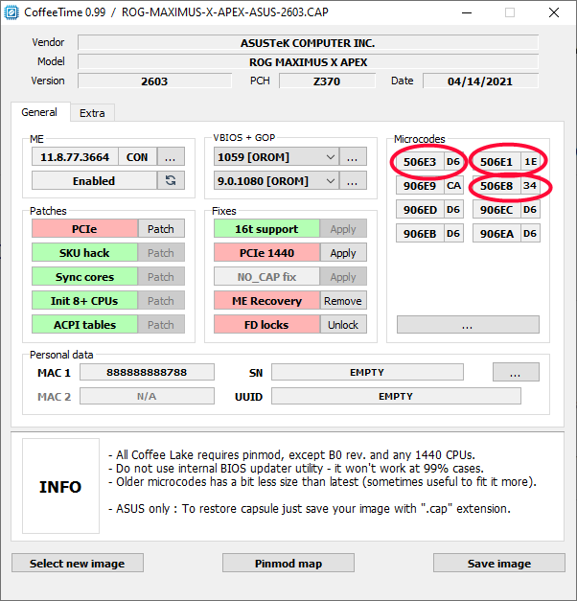
Task: Click the FD locks fix label
Action: 266,325
